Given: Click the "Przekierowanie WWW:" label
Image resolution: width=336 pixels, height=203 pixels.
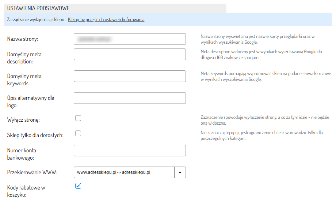Looking at the screenshot, I should tap(32, 172).
